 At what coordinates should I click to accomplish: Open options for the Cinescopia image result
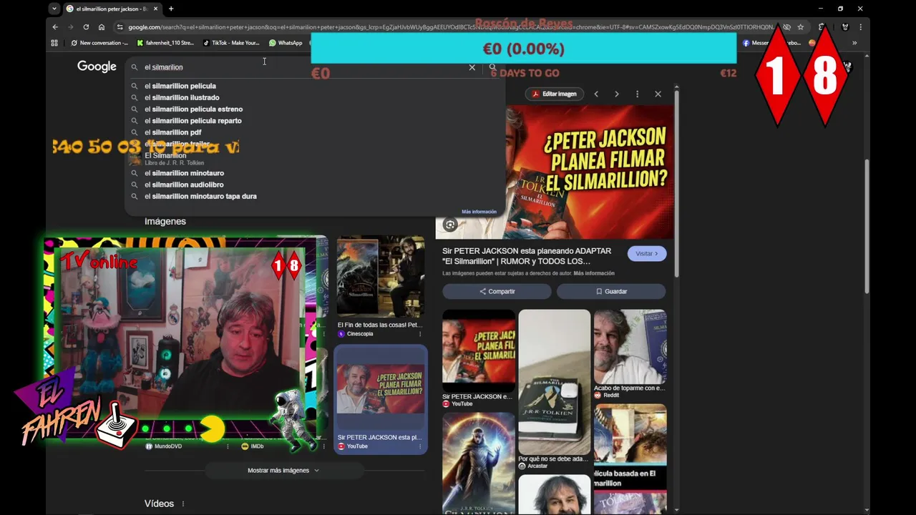[x=420, y=334]
